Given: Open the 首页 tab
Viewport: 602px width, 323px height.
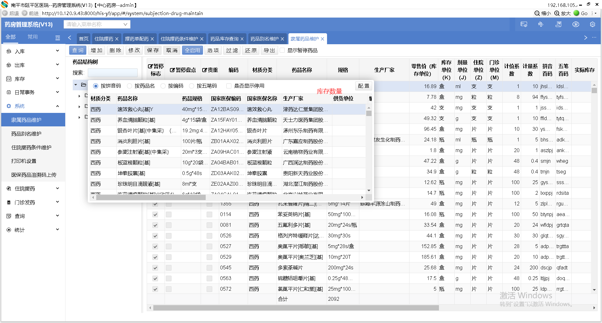Looking at the screenshot, I should coord(84,39).
